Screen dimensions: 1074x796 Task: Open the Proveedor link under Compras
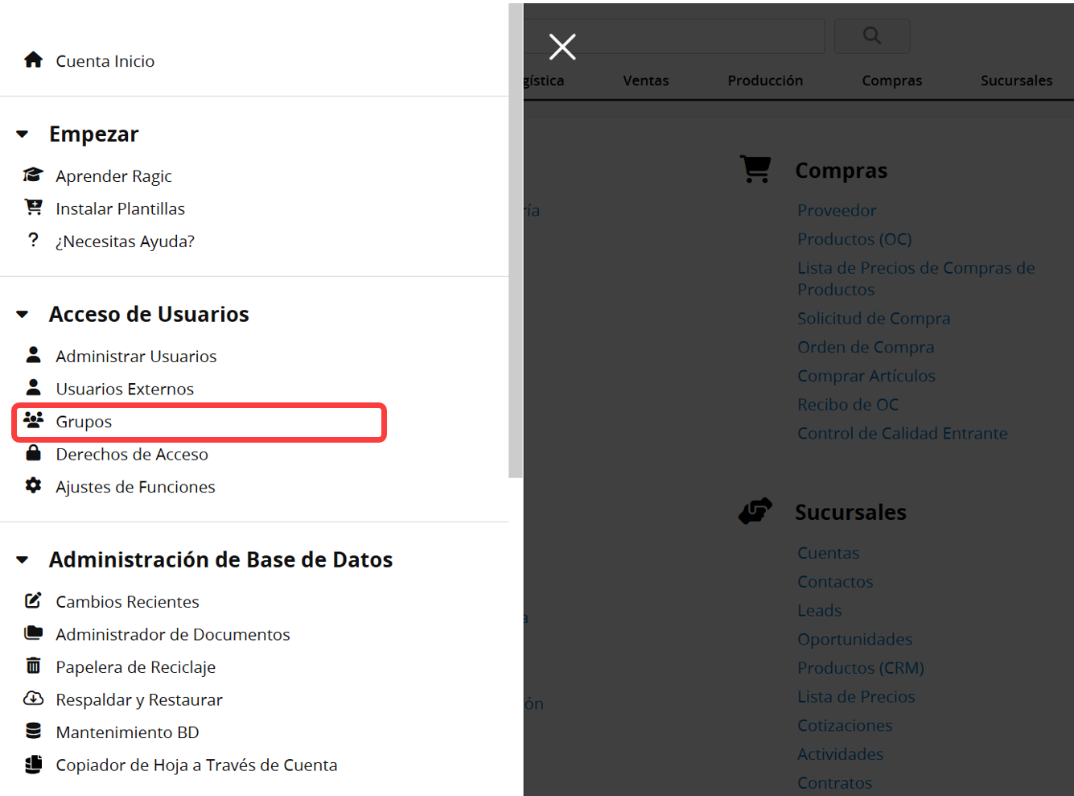click(x=836, y=210)
